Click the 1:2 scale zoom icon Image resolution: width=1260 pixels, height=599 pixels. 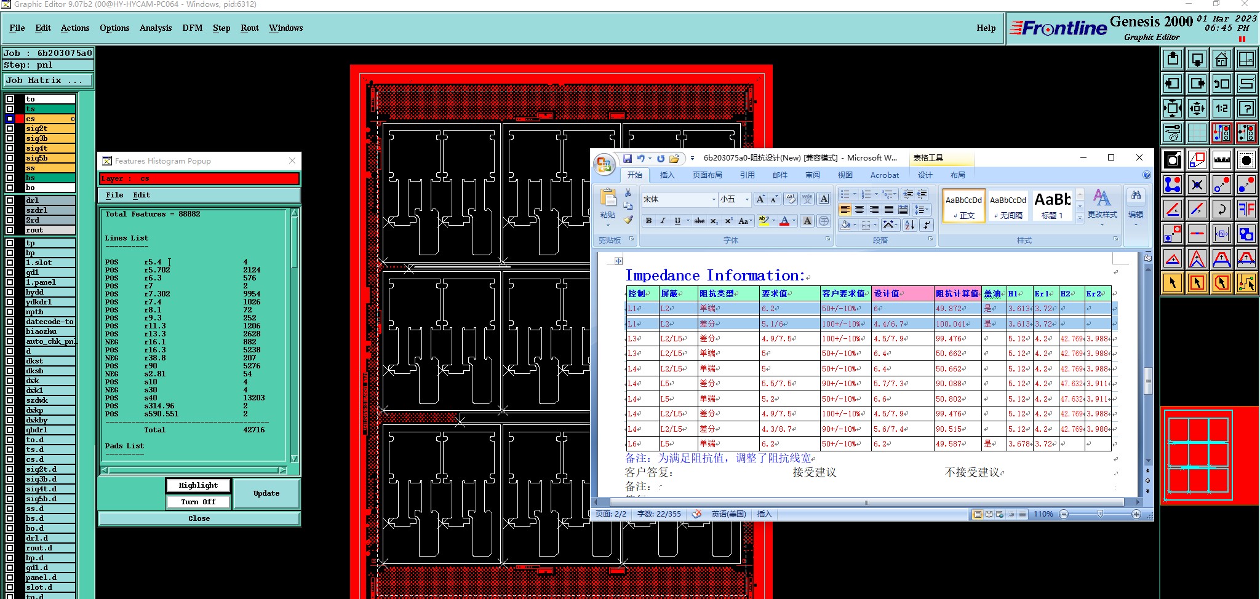coord(1221,108)
